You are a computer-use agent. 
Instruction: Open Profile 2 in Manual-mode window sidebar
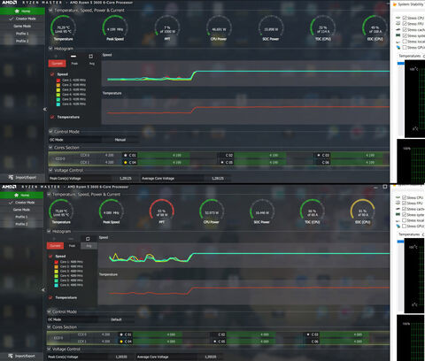point(22,41)
